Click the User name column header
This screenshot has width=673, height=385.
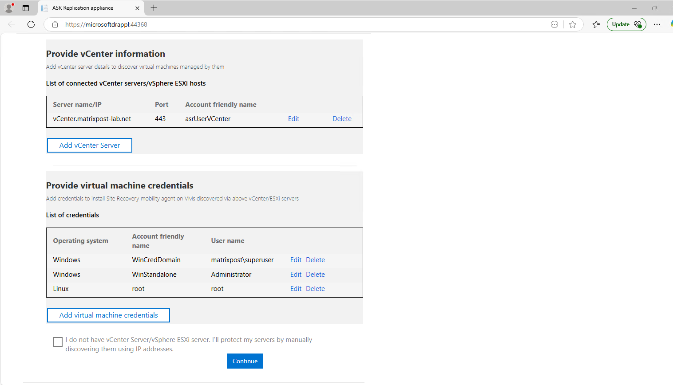point(228,241)
